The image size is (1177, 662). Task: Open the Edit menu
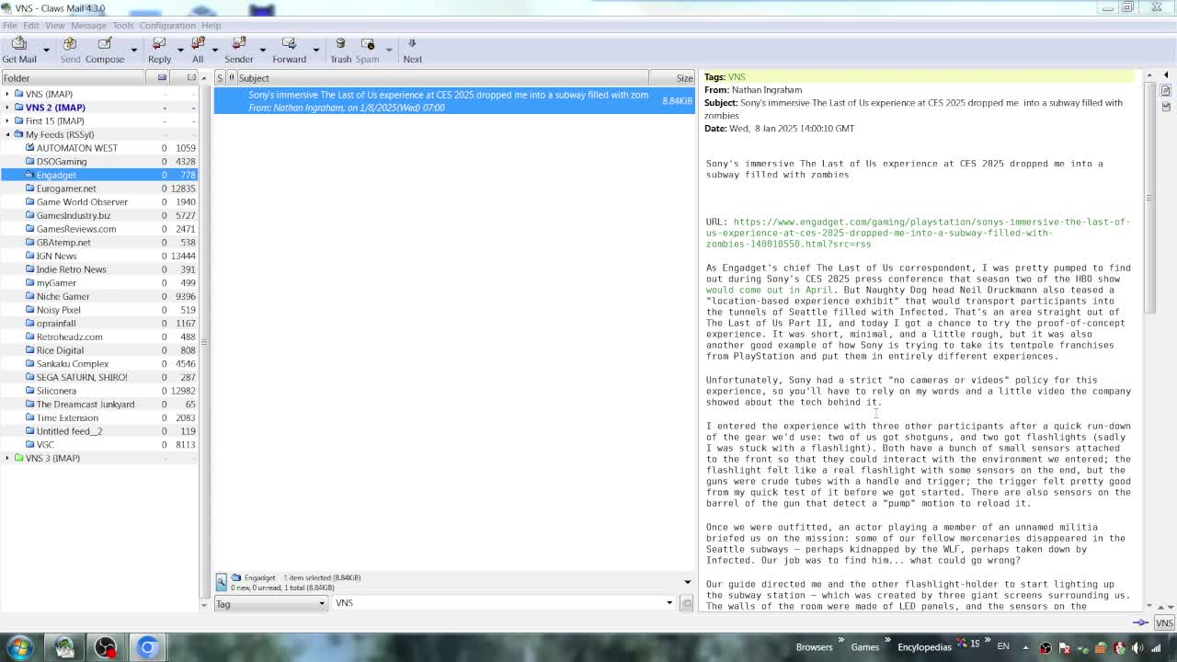click(30, 25)
